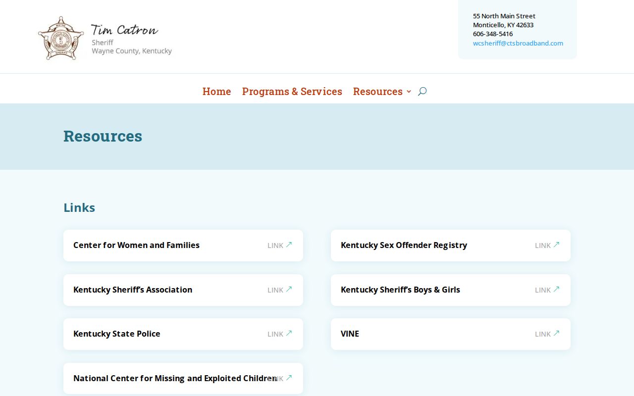This screenshot has width=634, height=396.
Task: Expand the Resources menu chevron
Action: [409, 92]
